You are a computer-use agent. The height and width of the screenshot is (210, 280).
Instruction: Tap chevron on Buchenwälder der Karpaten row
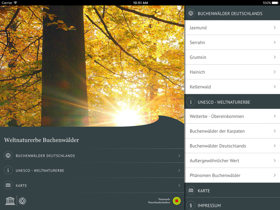point(275,131)
